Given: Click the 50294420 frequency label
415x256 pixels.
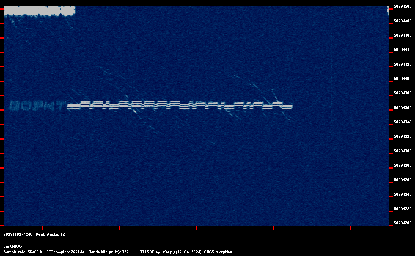Looking at the screenshot, I should [403, 64].
